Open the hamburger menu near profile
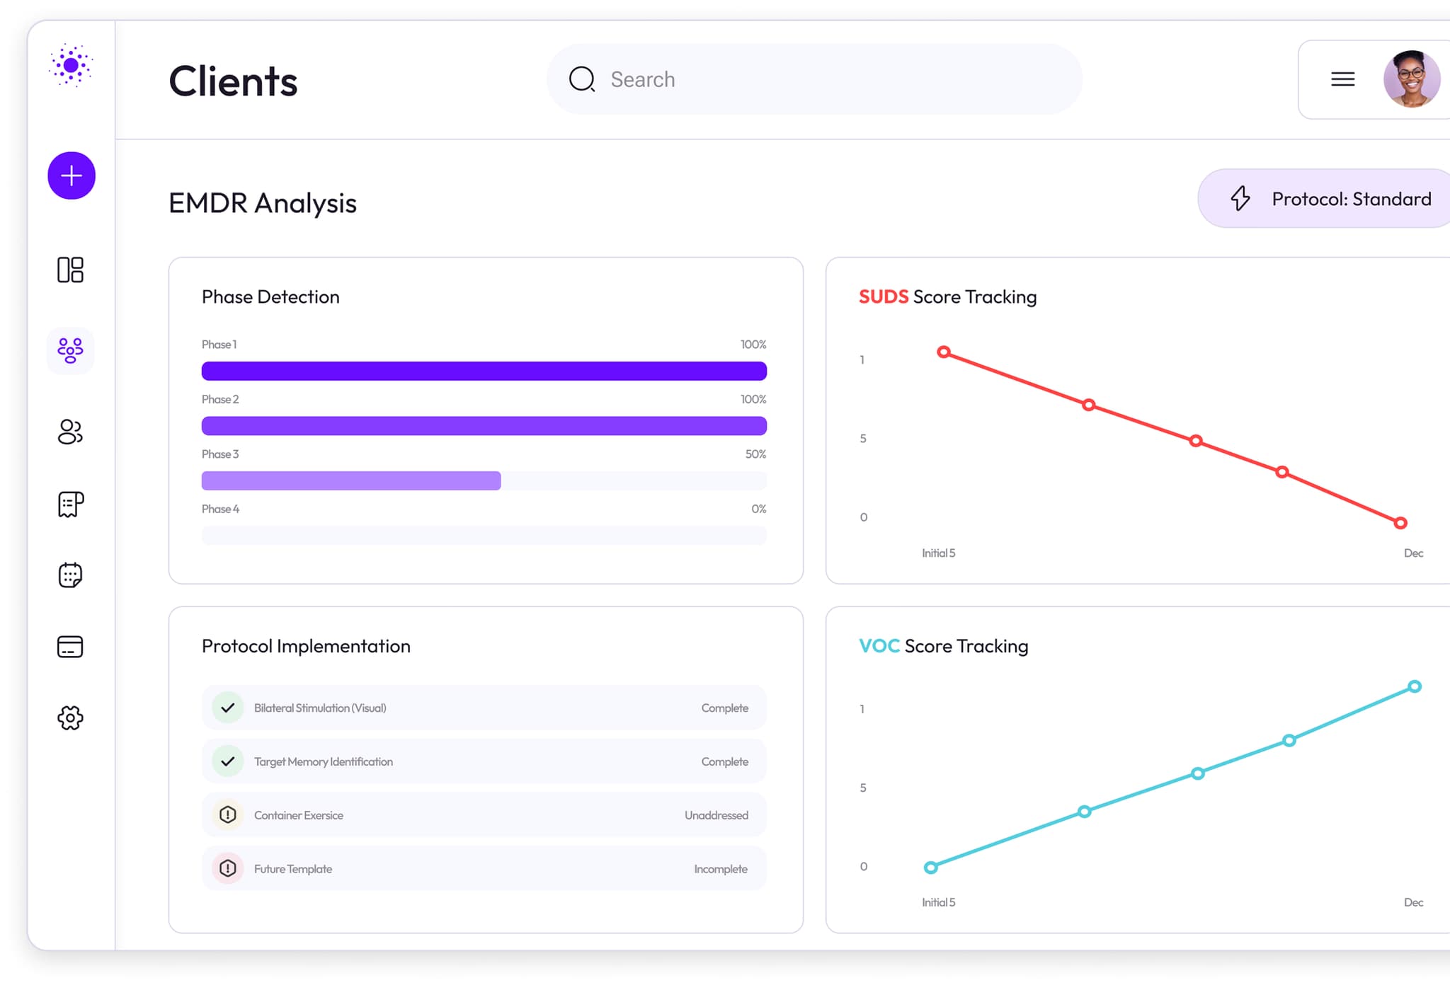 coord(1342,79)
